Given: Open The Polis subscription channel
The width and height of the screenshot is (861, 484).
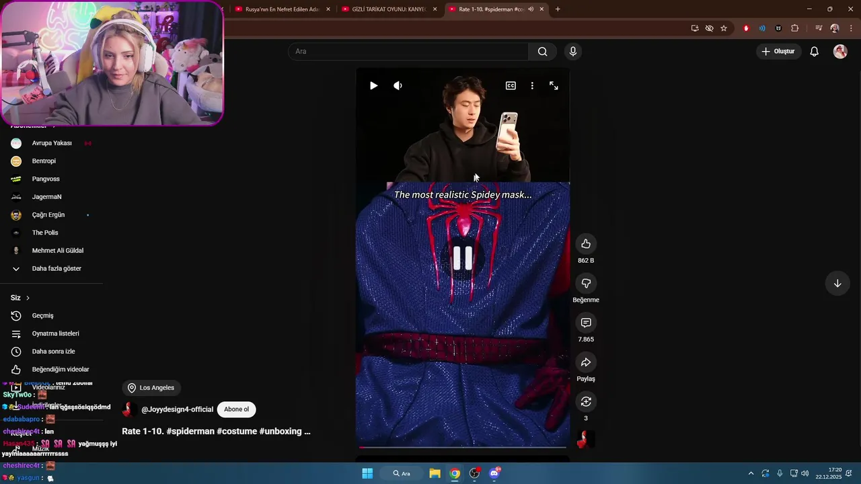Looking at the screenshot, I should tap(45, 233).
